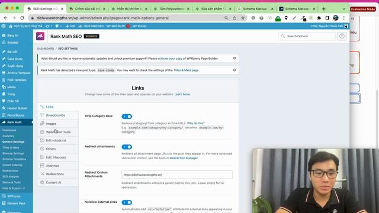Go to DASHBOARD breadcrumb
Screen dimensions: 379x213
point(46,49)
